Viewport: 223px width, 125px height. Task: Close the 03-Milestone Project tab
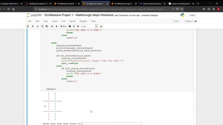click(x=79, y=4)
